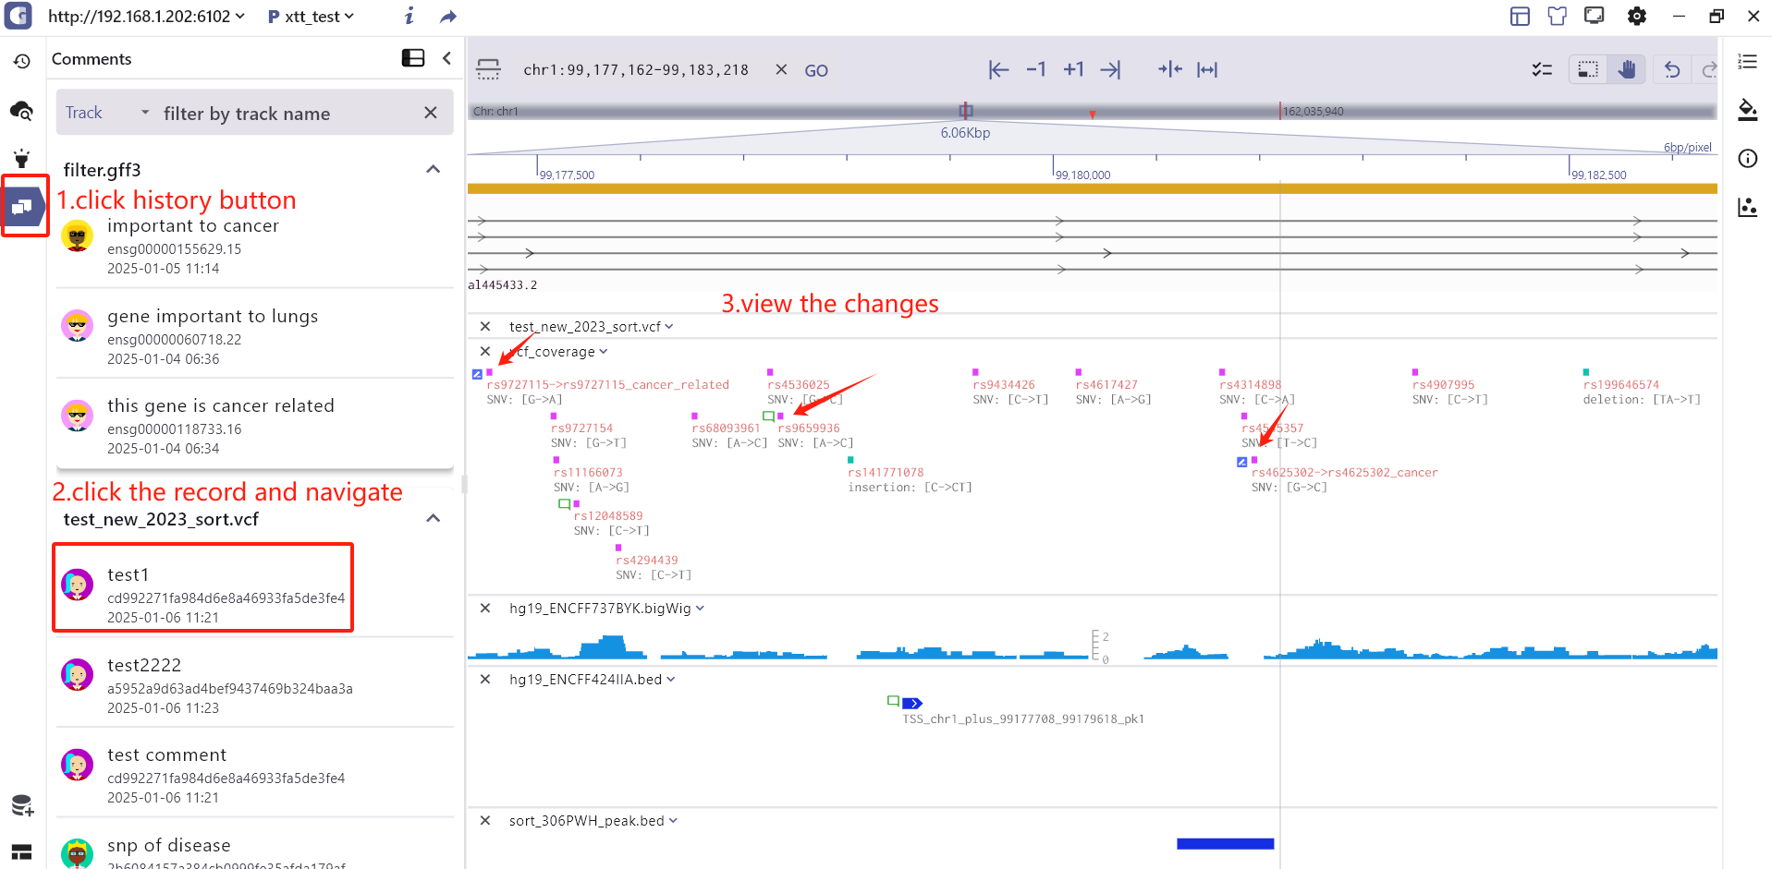
Task: Click the red triangle marker on chromosome bar
Action: [1093, 115]
